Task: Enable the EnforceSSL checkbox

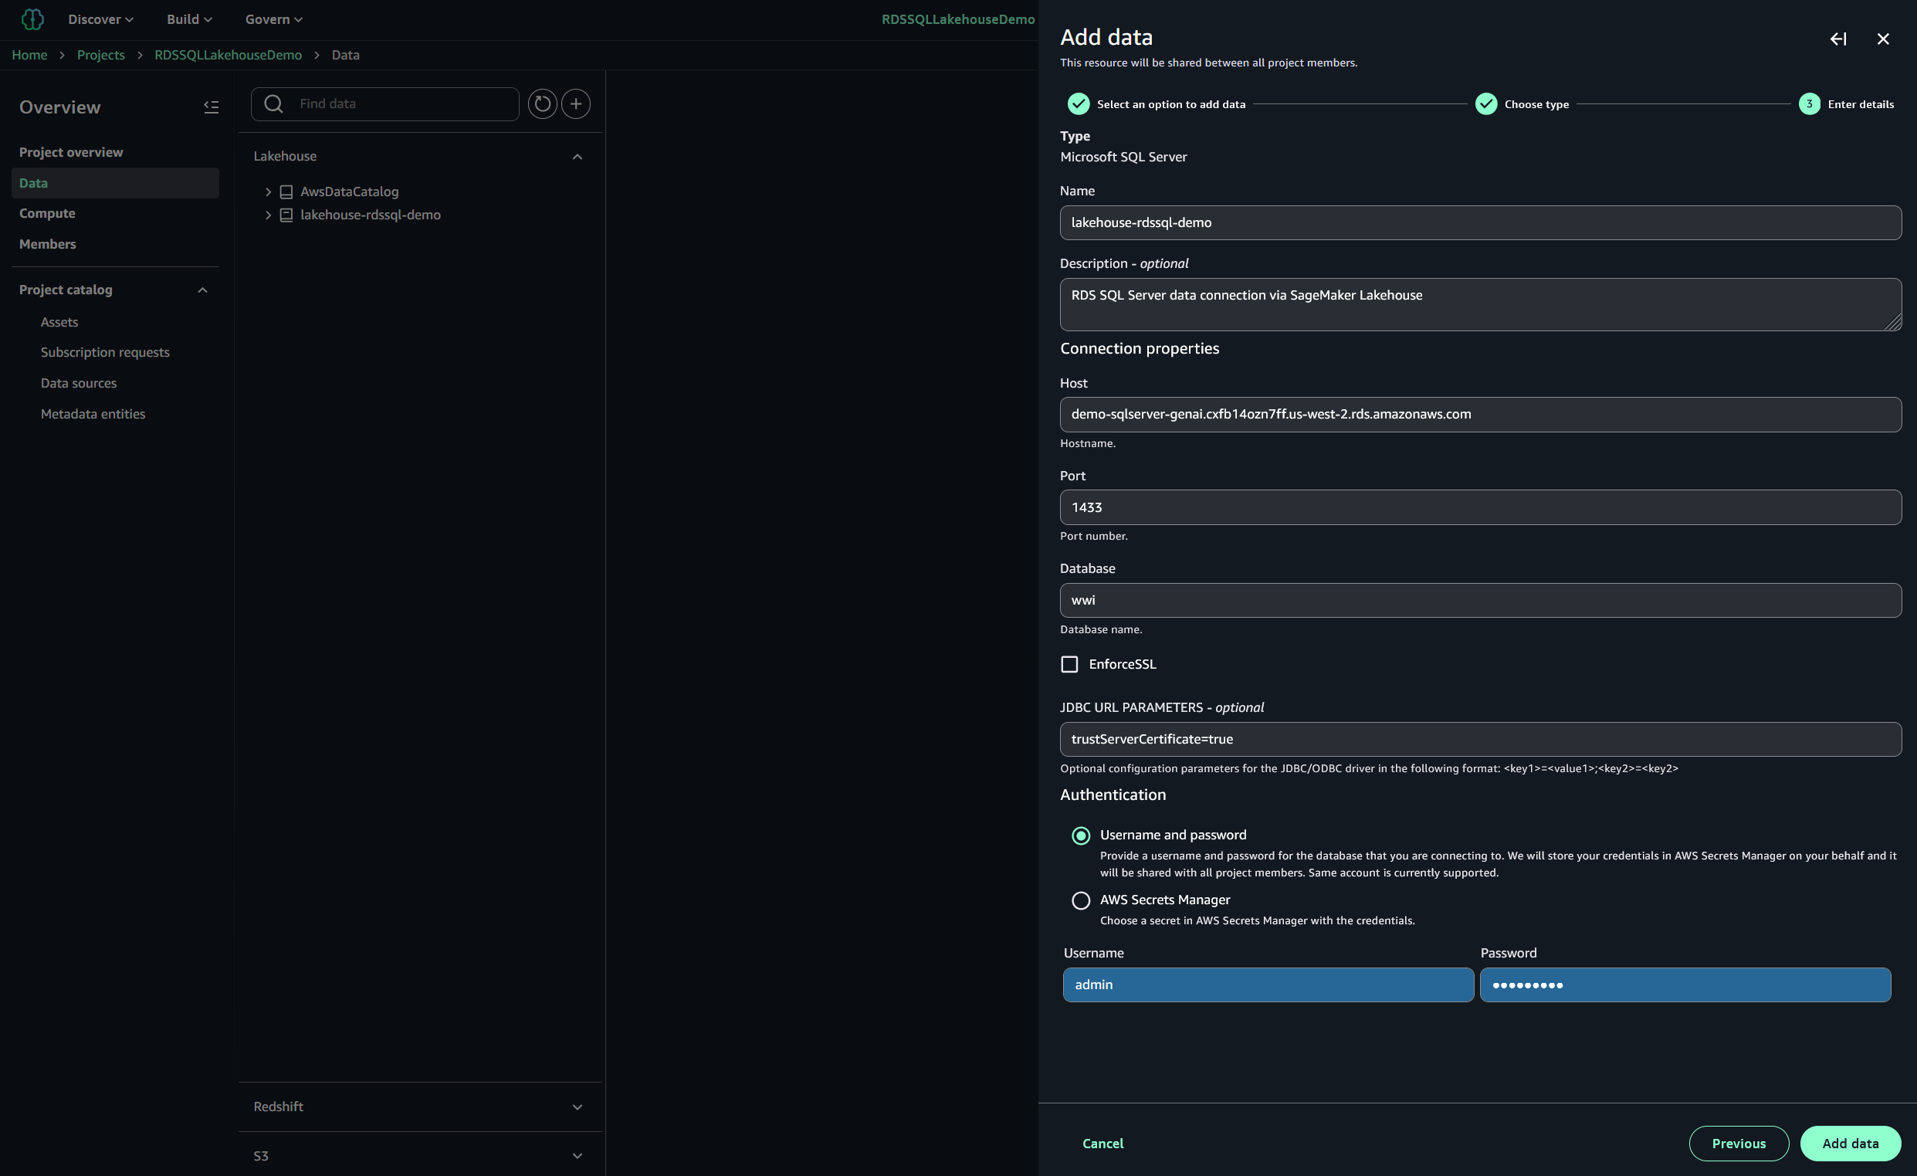Action: click(x=1070, y=664)
